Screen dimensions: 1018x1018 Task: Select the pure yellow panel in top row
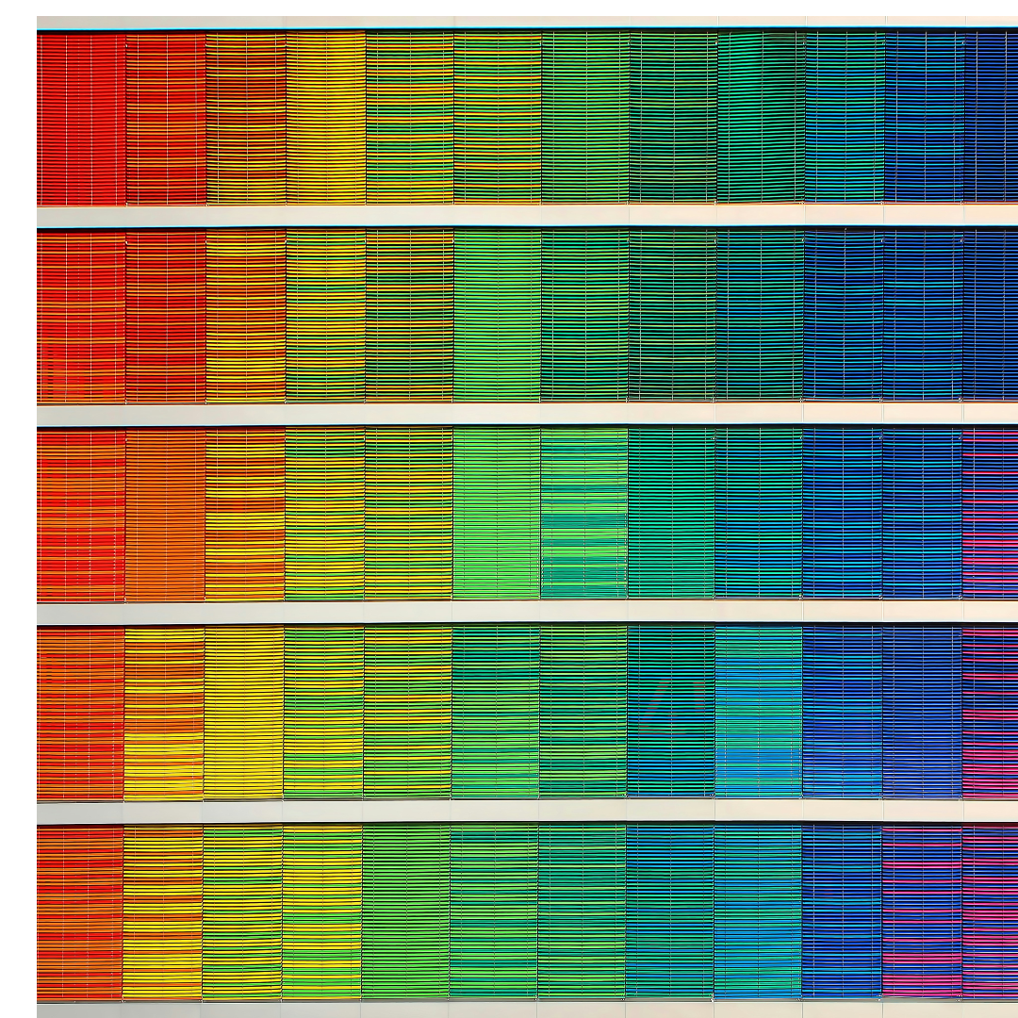coord(325,118)
